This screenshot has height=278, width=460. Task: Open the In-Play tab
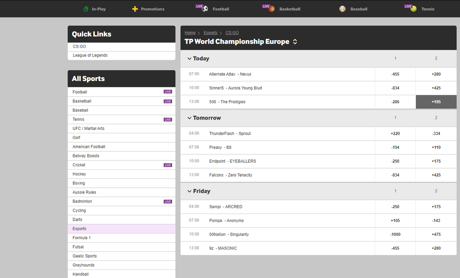[x=94, y=9]
